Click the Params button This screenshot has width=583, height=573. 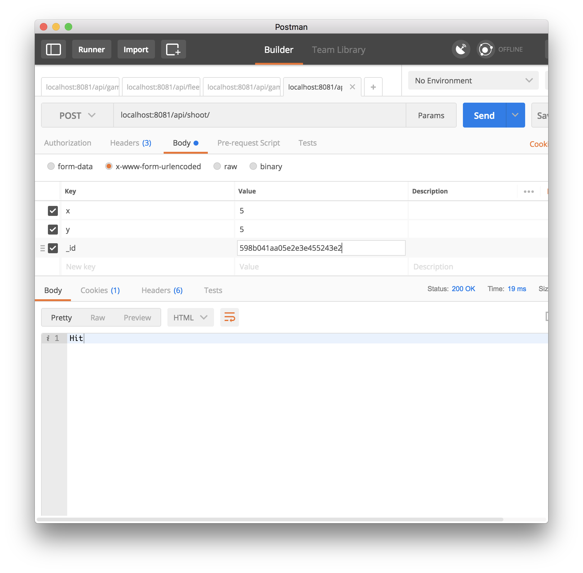(431, 115)
